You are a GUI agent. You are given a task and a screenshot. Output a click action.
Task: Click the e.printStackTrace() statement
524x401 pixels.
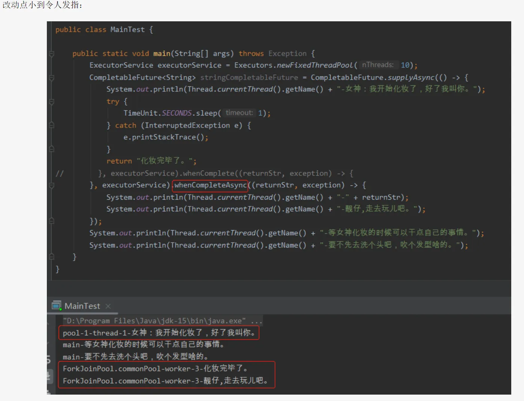click(166, 137)
